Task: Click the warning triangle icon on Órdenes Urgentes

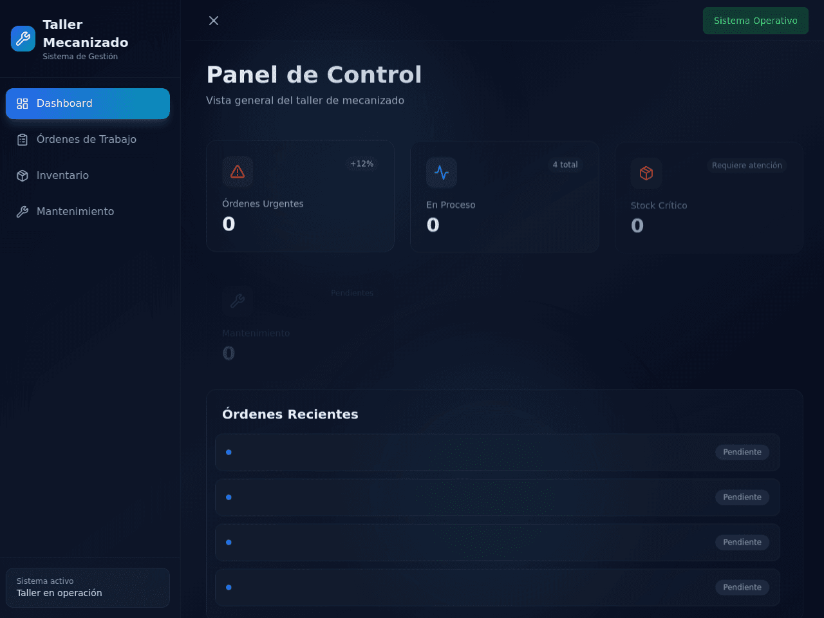Action: pyautogui.click(x=238, y=172)
